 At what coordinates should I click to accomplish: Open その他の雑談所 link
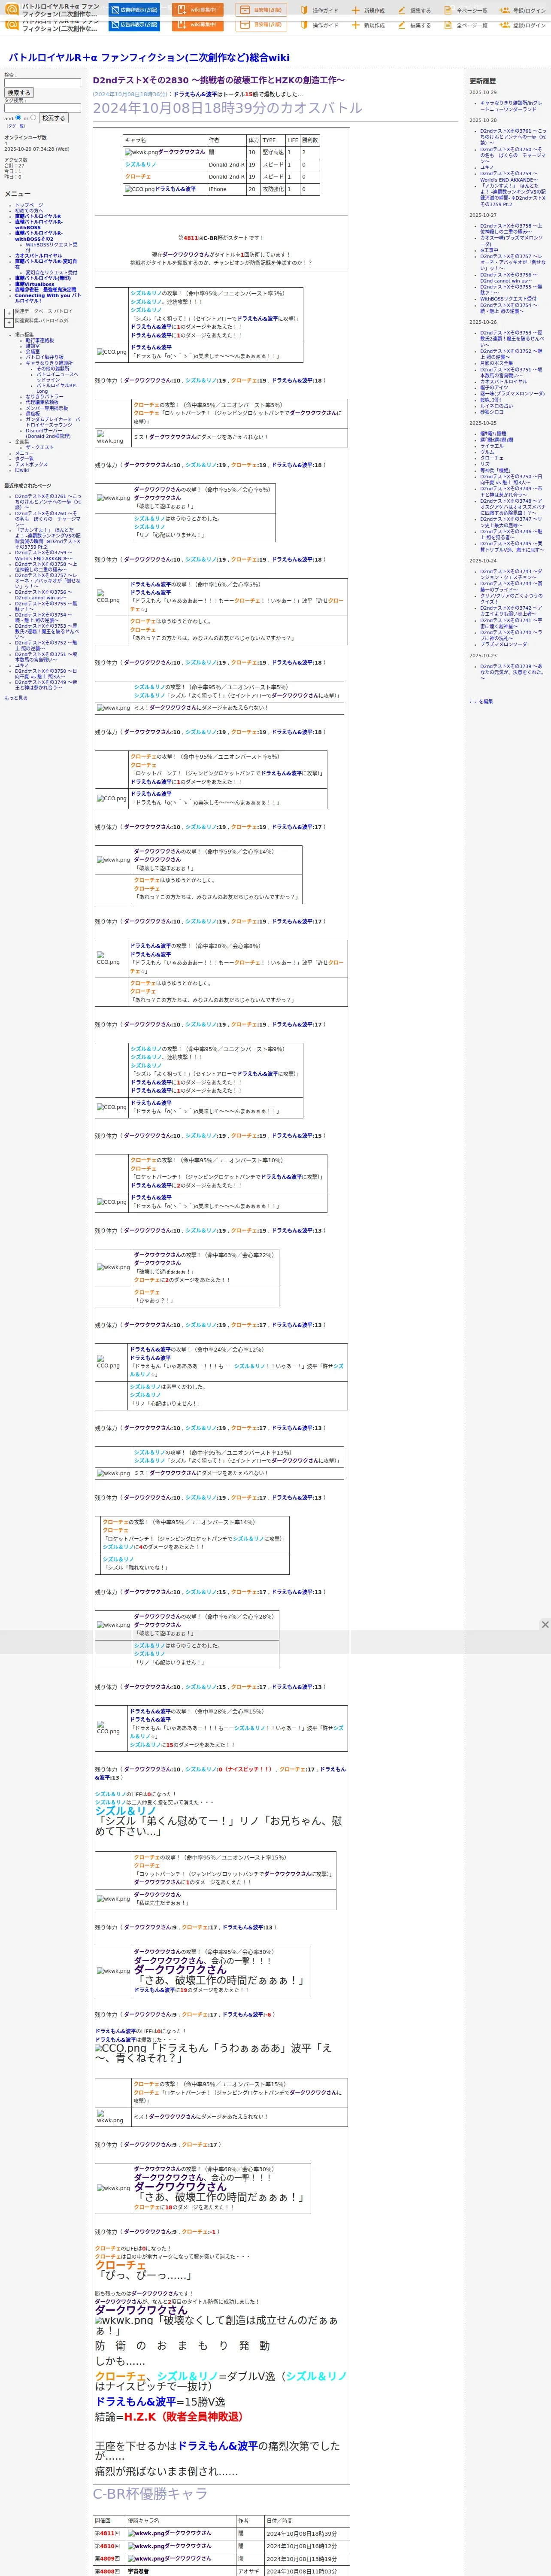pos(53,369)
